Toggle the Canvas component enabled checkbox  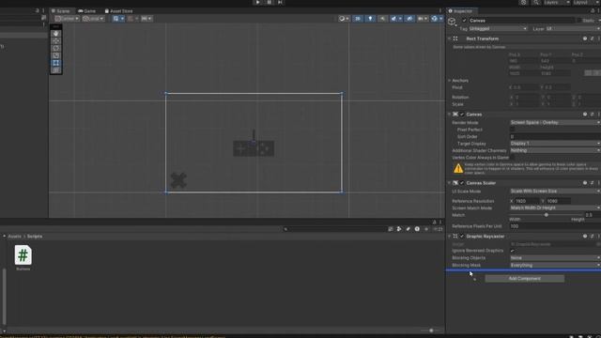462,115
